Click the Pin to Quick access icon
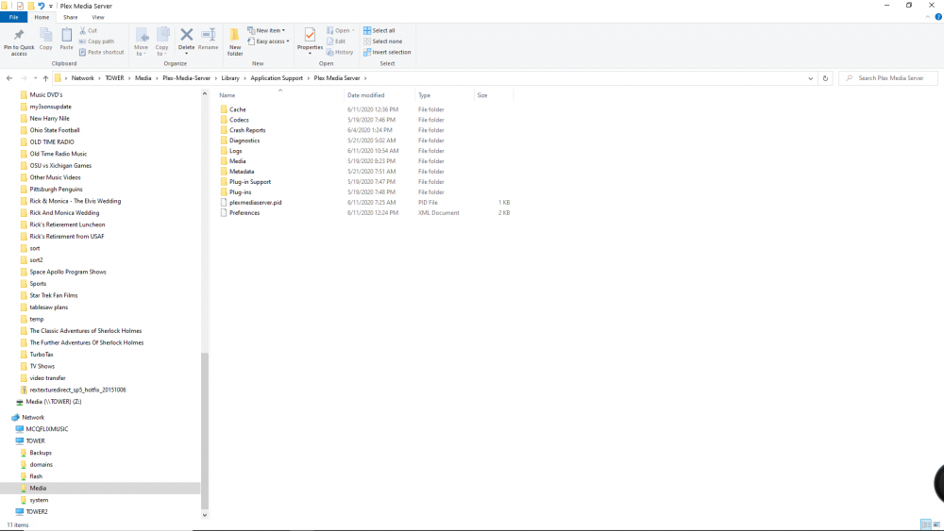 [19, 35]
